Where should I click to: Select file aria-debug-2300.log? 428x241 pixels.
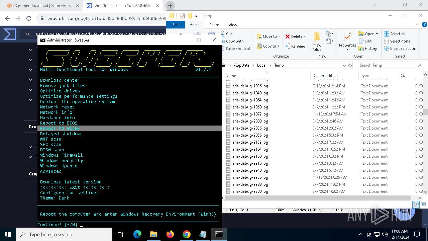[x=250, y=191]
